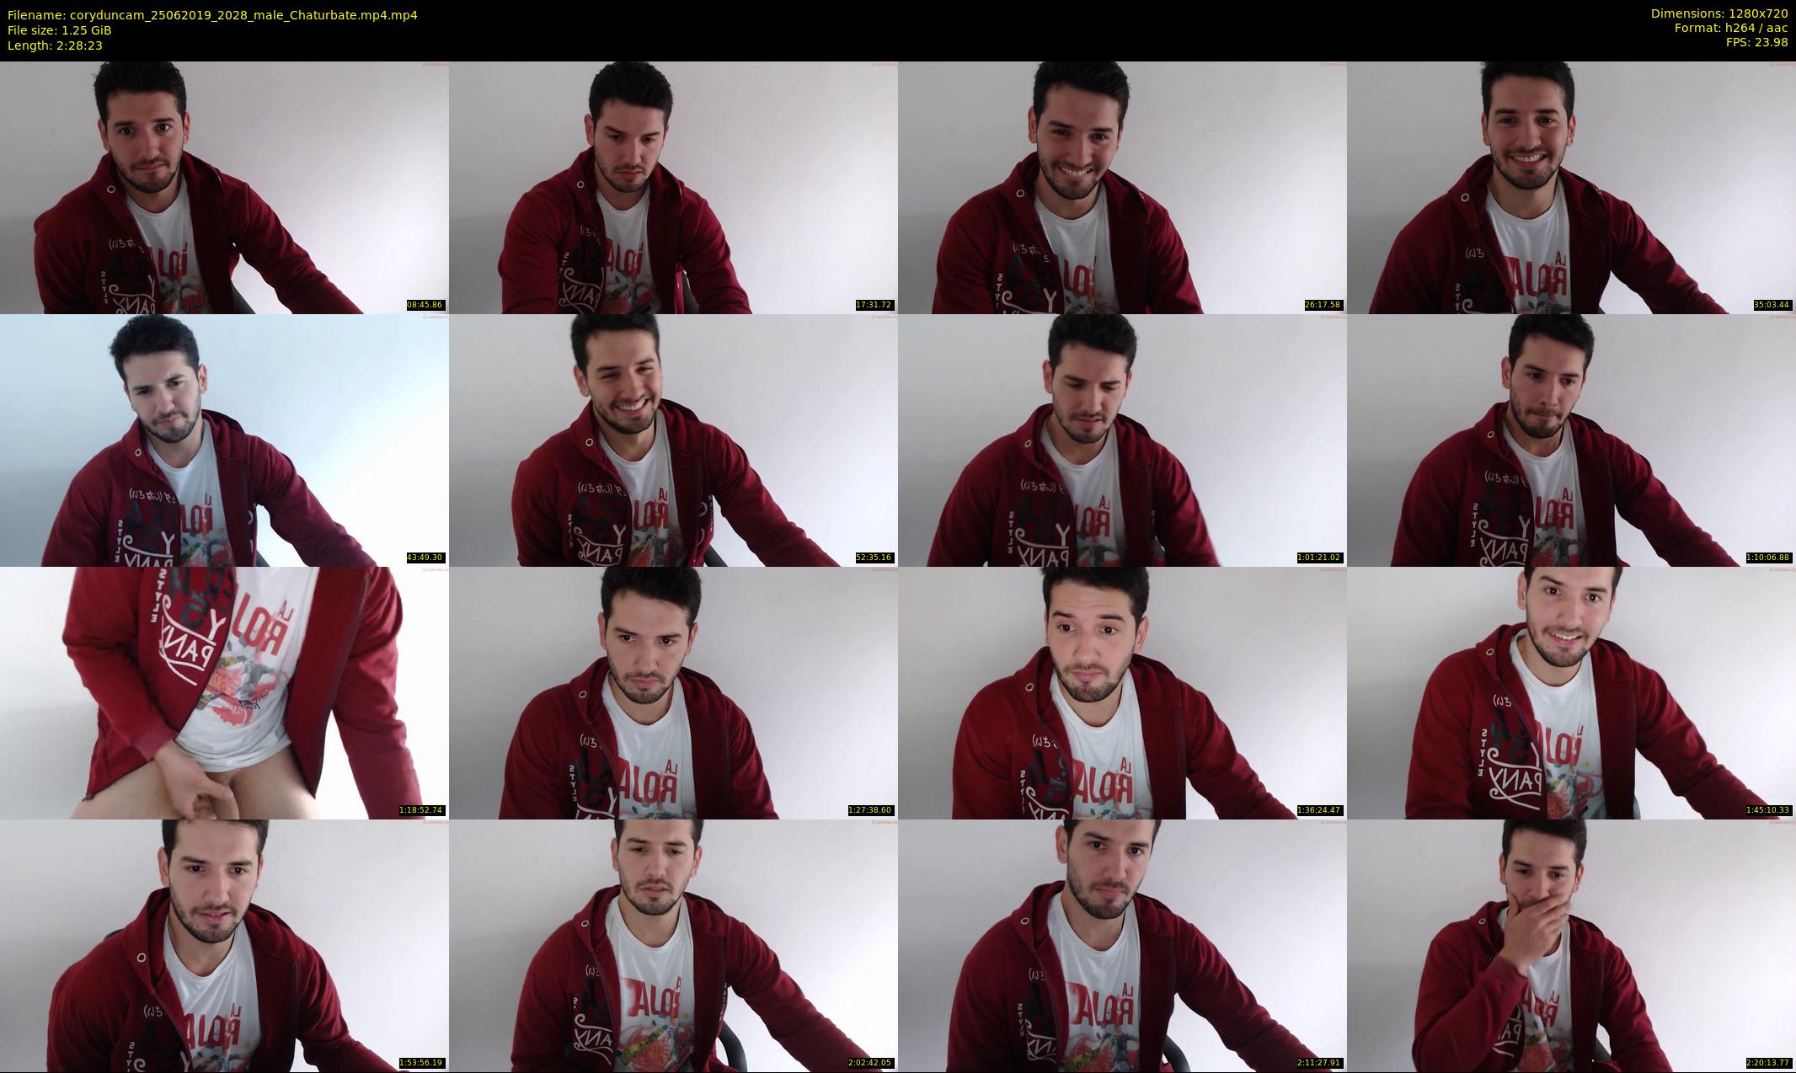Image resolution: width=1796 pixels, height=1073 pixels.
Task: Click the Length 2:28:23 text
Action: (55, 45)
